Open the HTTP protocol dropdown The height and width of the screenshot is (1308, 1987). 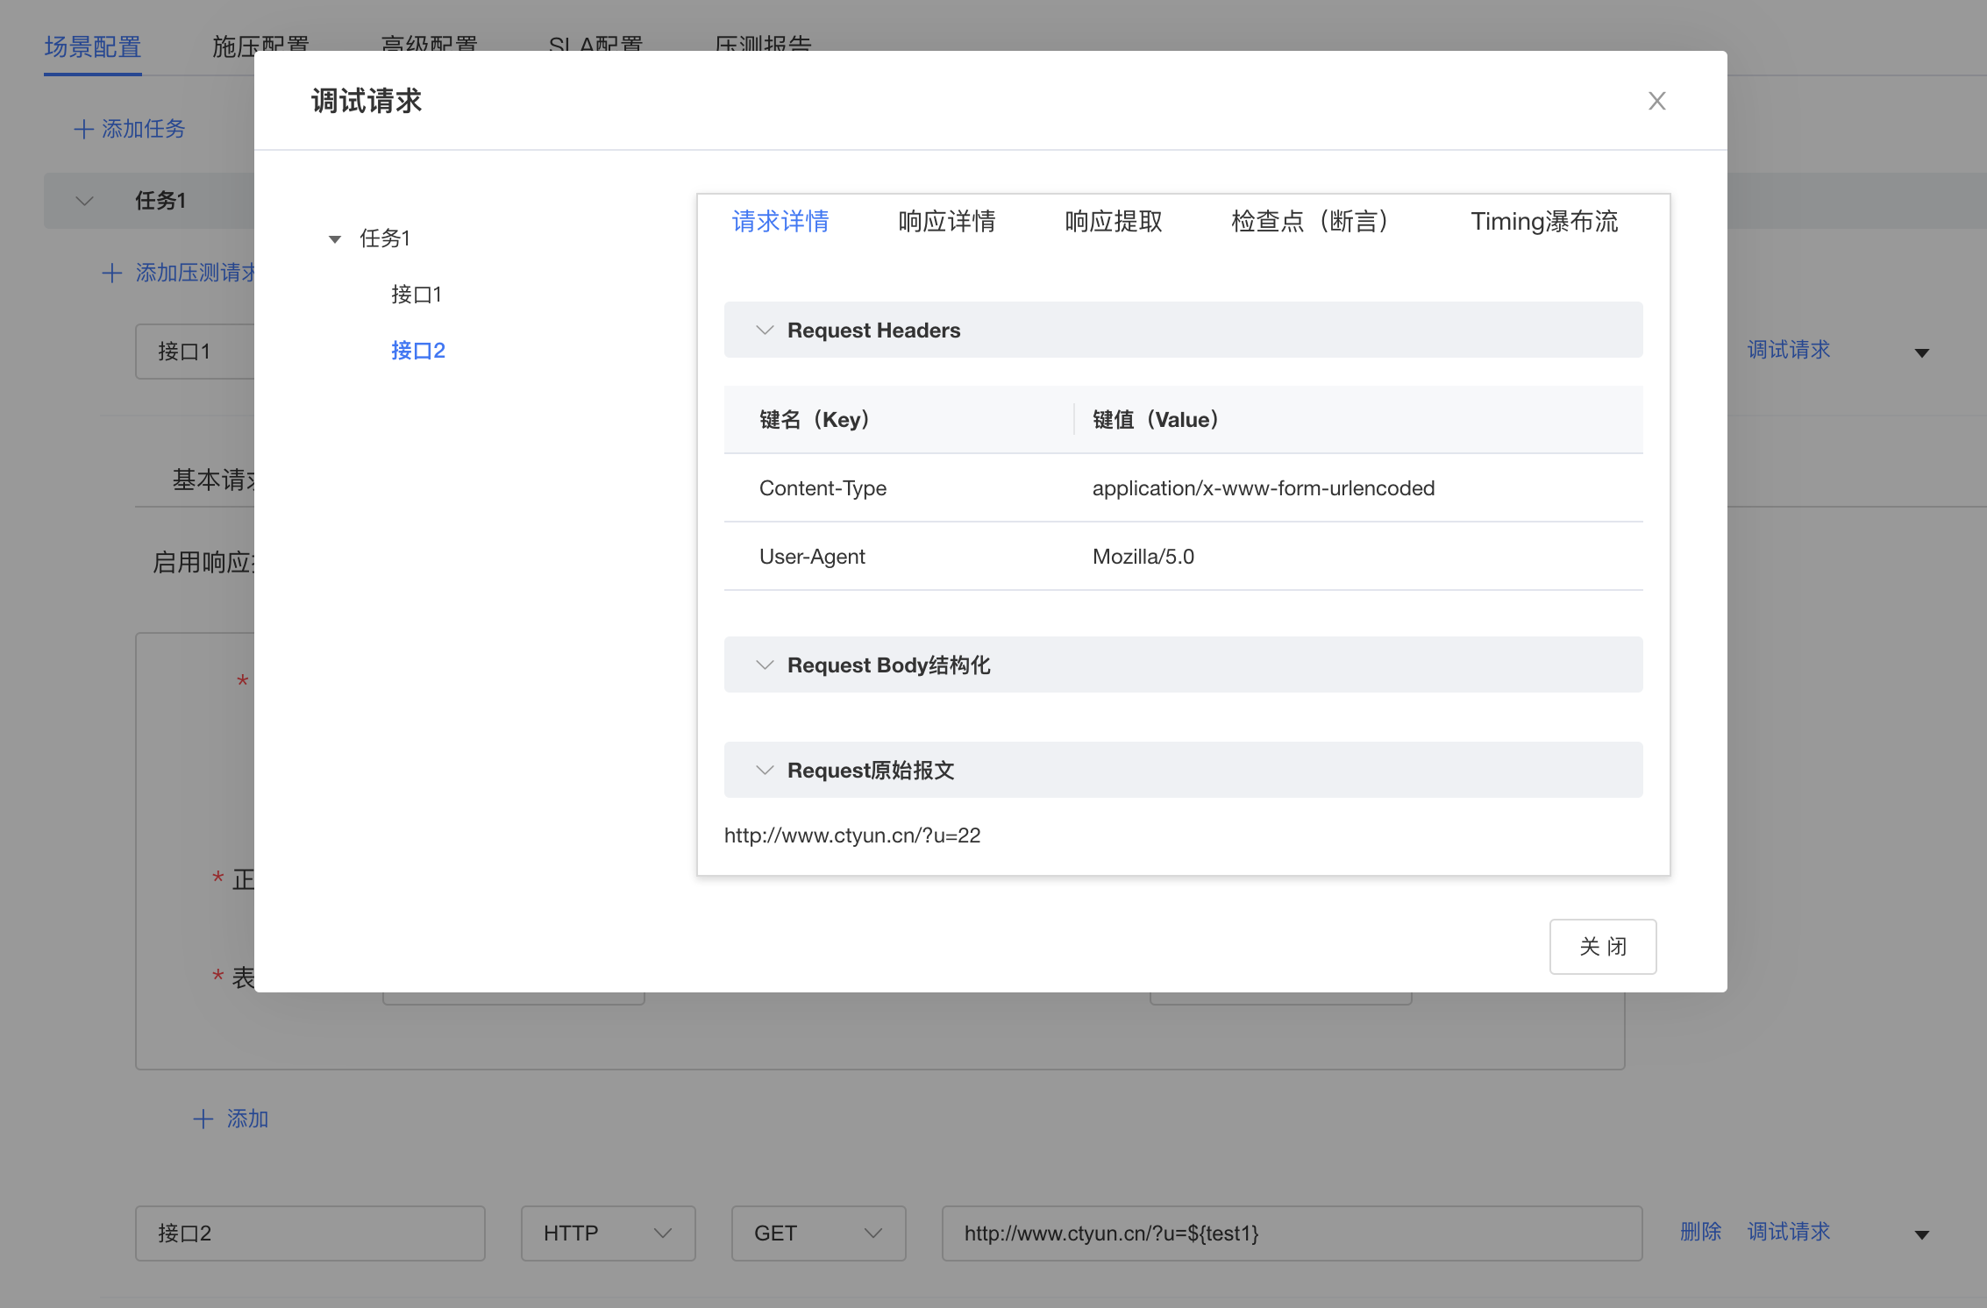point(608,1233)
